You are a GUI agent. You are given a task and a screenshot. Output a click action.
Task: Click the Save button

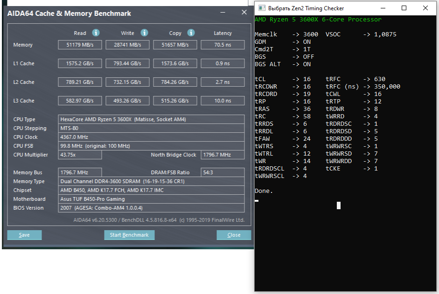tap(24, 235)
